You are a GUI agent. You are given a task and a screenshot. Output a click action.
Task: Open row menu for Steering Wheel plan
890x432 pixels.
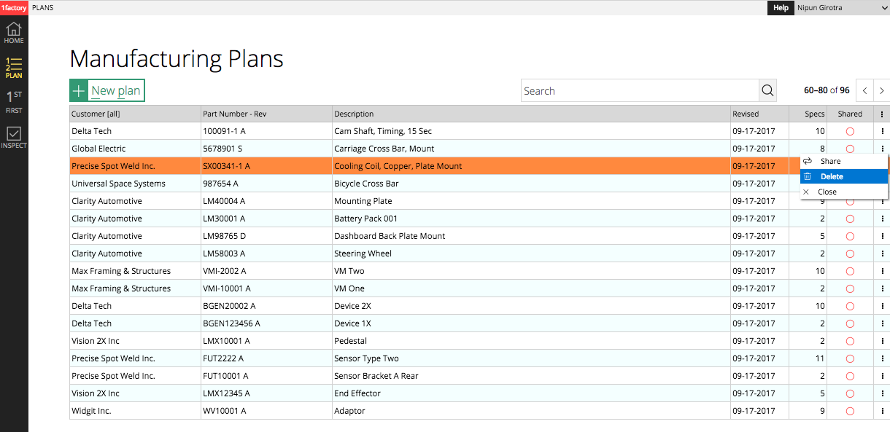pos(882,254)
